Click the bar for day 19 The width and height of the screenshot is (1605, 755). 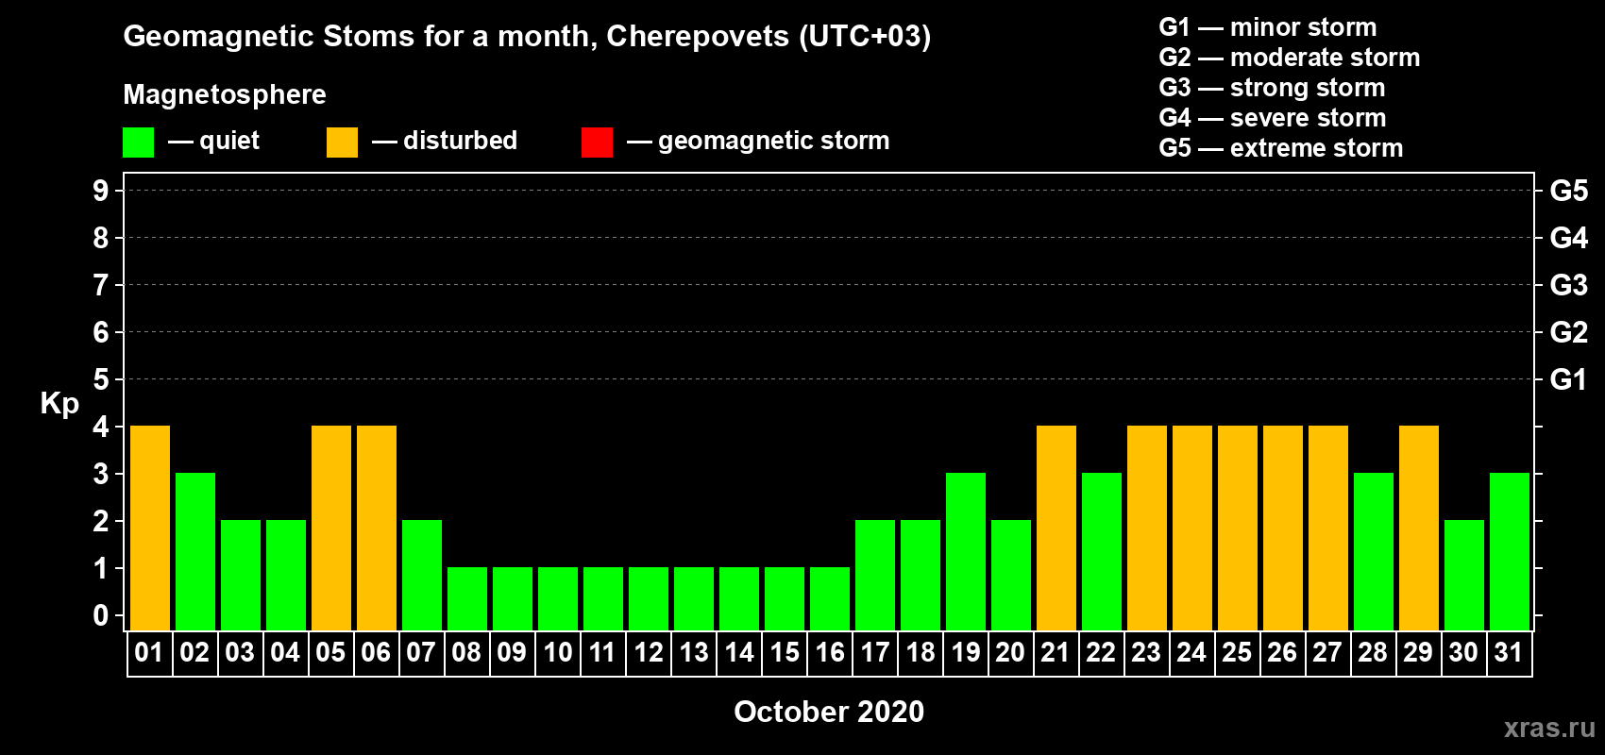point(966,551)
